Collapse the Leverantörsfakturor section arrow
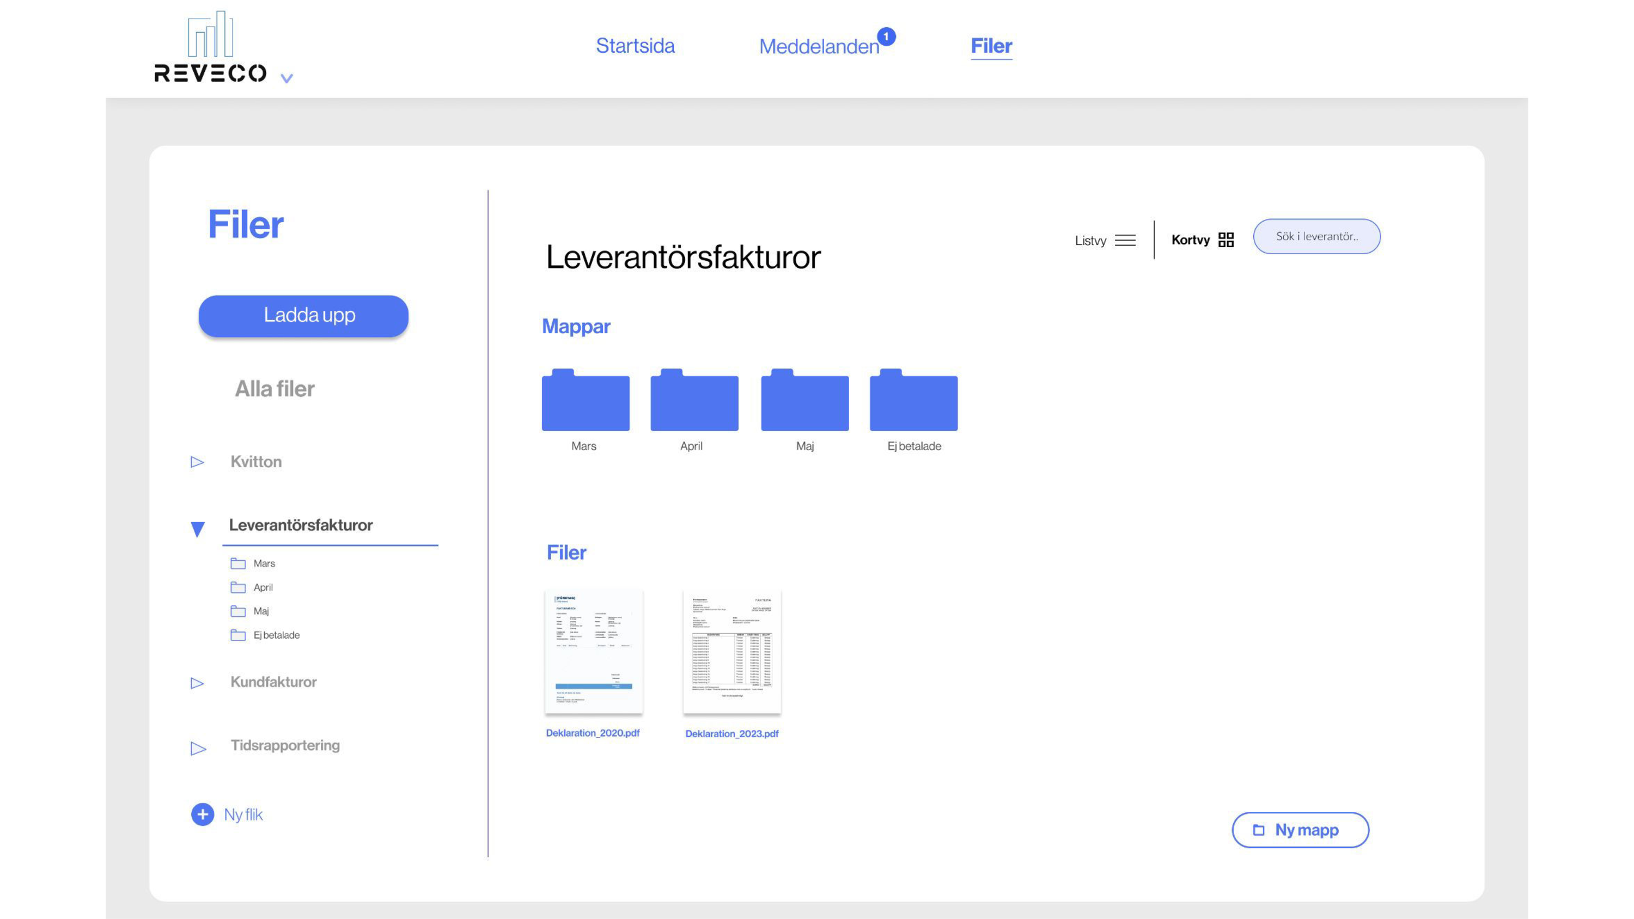Viewport: 1634px width, 919px height. point(197,528)
